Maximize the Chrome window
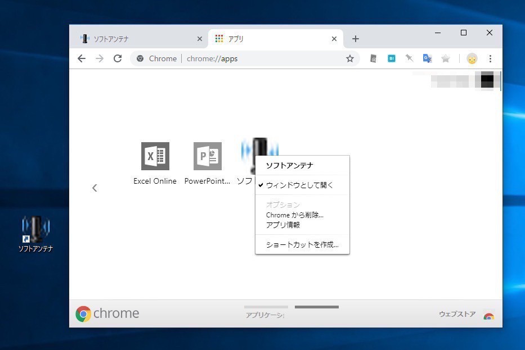 464,33
